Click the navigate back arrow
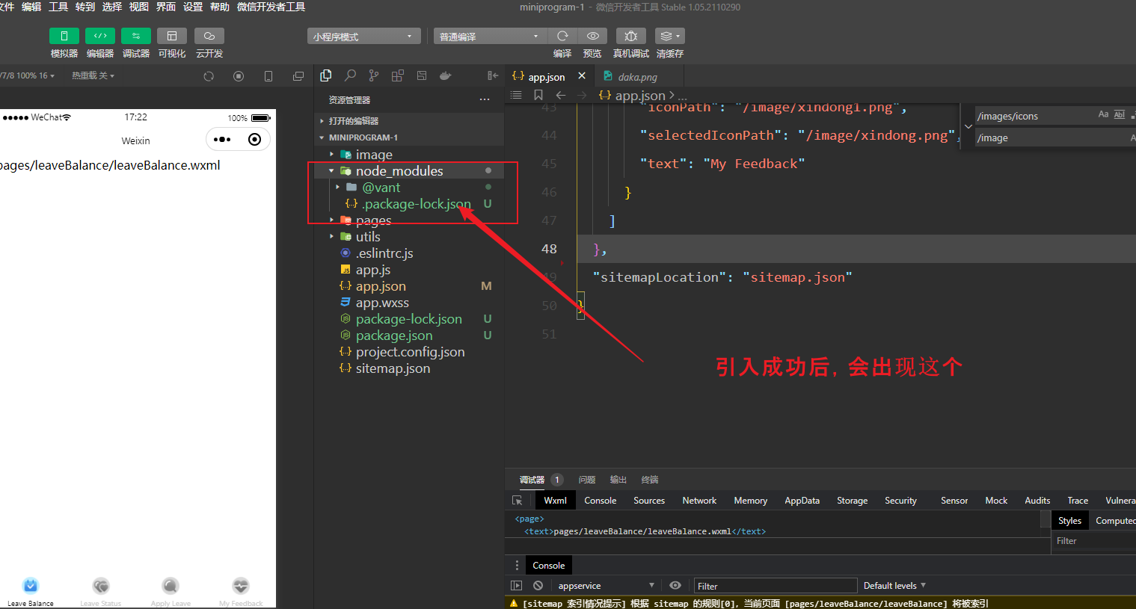Image resolution: width=1136 pixels, height=609 pixels. [561, 95]
